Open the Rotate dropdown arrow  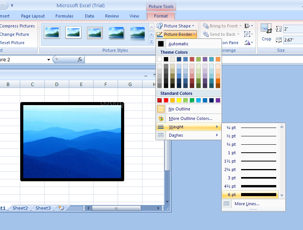(252, 43)
